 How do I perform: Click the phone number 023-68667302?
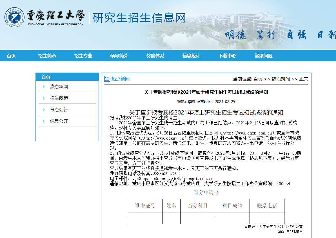166,174
